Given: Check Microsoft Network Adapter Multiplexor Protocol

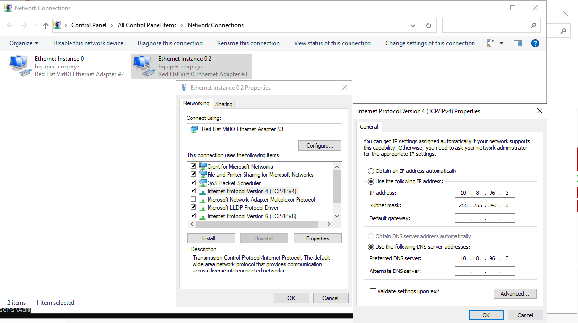Looking at the screenshot, I should click(x=193, y=199).
